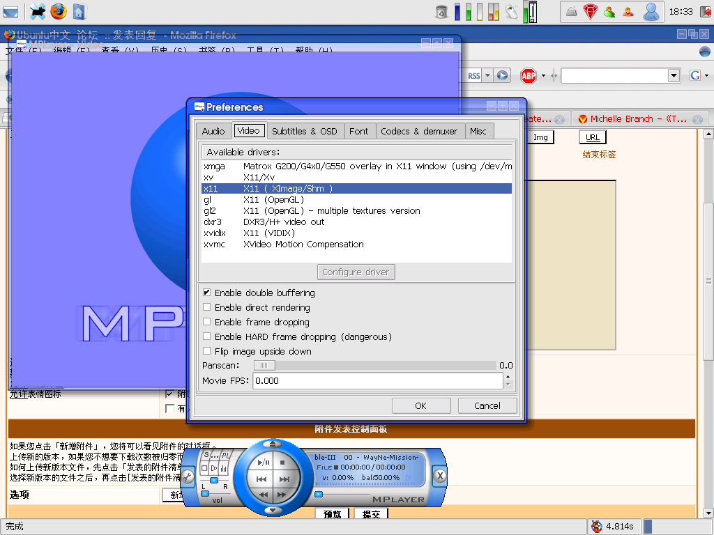
Task: Check Enable direct rendering
Action: click(206, 307)
